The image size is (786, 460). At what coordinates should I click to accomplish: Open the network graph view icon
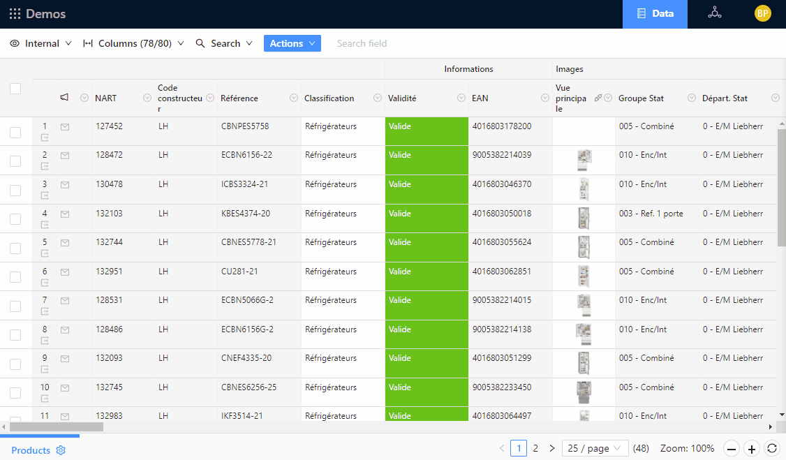click(x=714, y=13)
